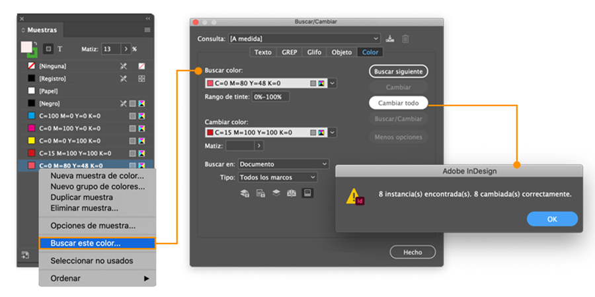Click the green stroke box in Muestras

tap(35, 54)
